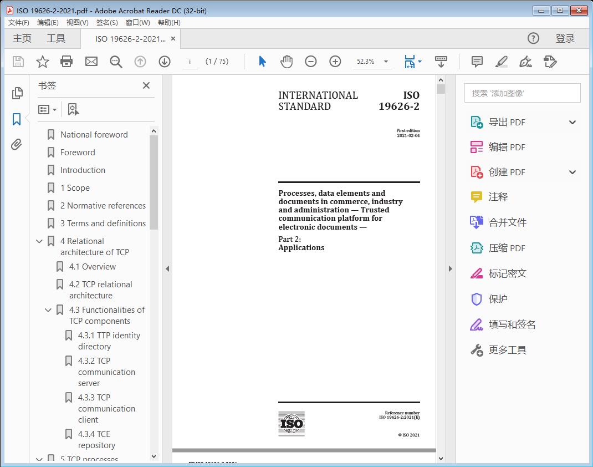Switch to the 工具 tab
This screenshot has width=593, height=467.
(x=56, y=39)
